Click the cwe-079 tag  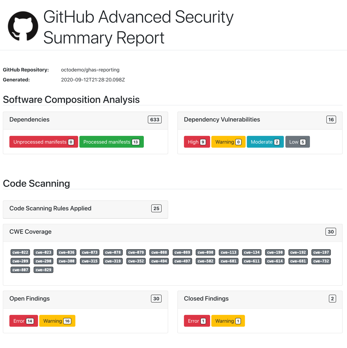[136, 252]
